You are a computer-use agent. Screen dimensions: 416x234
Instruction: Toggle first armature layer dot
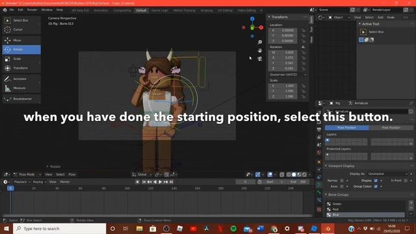(328, 140)
